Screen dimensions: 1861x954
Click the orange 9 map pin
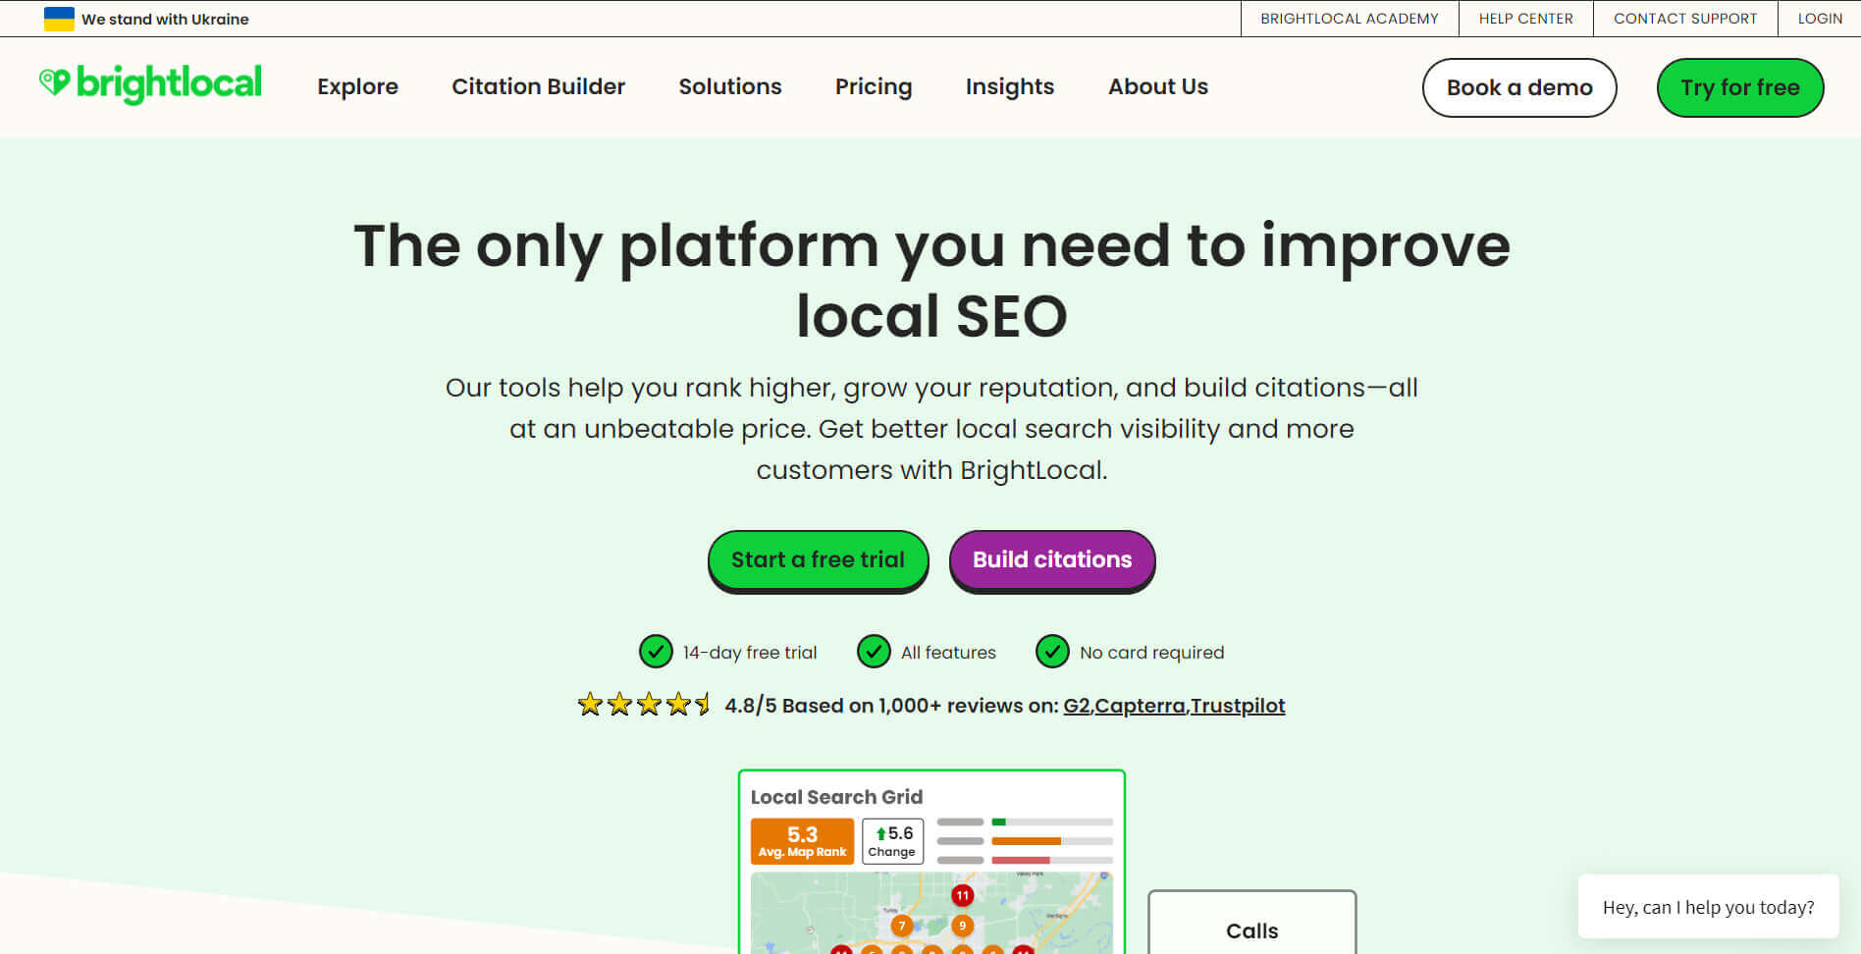tap(962, 926)
